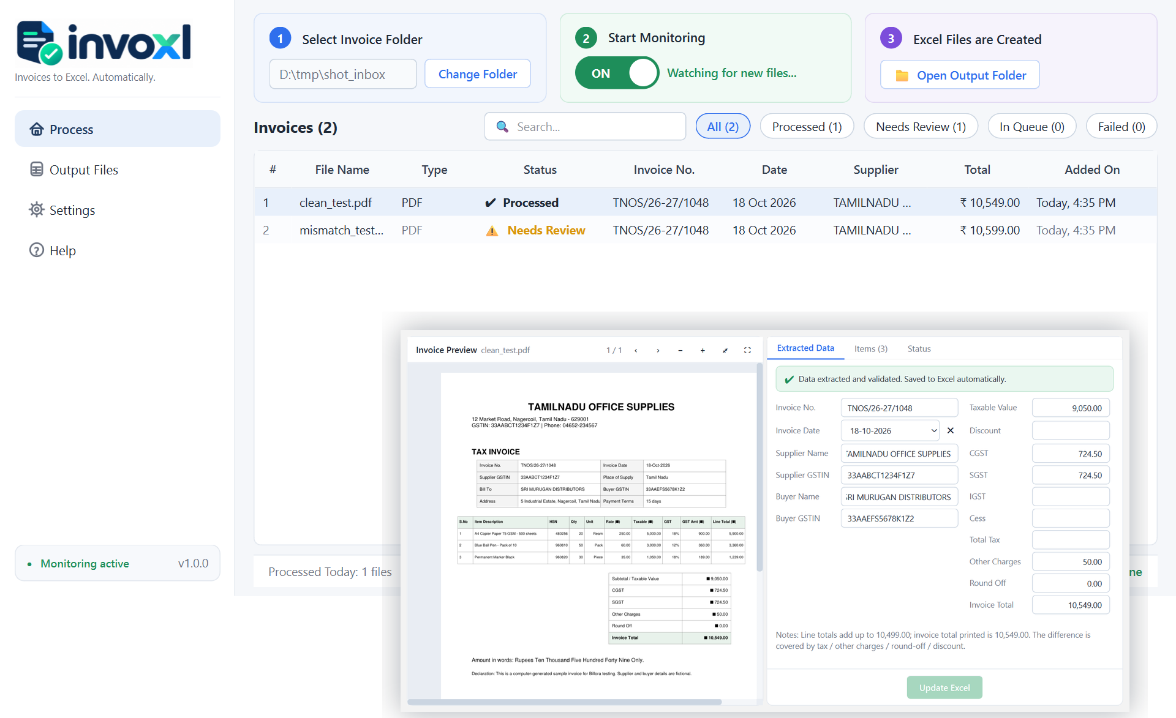Image resolution: width=1176 pixels, height=718 pixels.
Task: Click the step 2 green circle badge
Action: 586,38
